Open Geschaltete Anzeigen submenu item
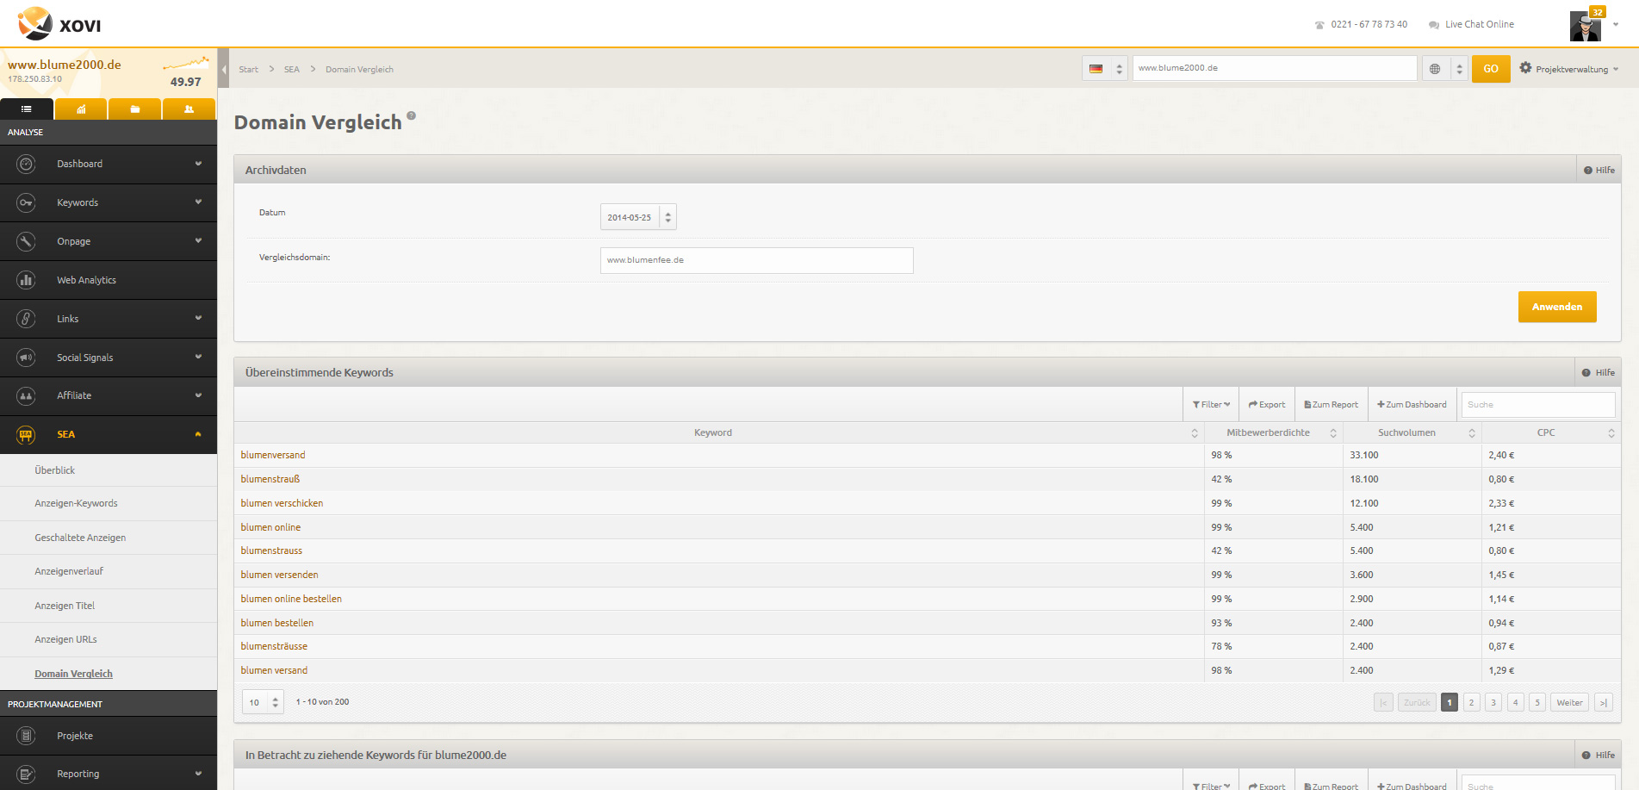This screenshot has width=1639, height=790. (x=109, y=538)
